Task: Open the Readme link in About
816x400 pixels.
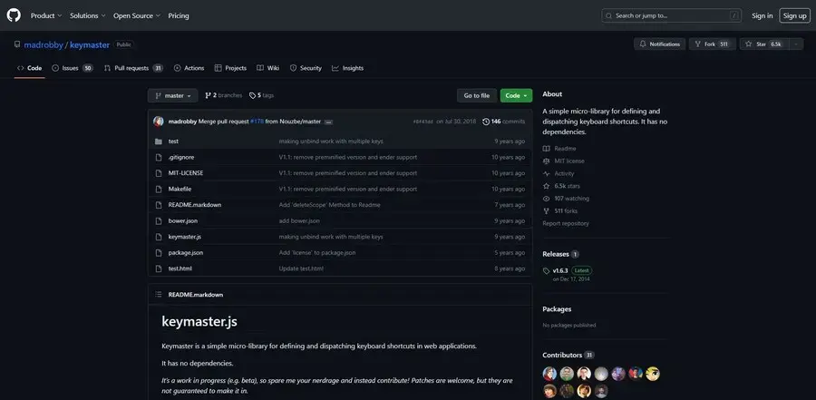Action: click(x=559, y=149)
